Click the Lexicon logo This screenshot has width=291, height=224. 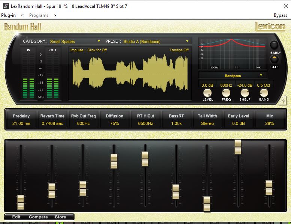coord(270,26)
